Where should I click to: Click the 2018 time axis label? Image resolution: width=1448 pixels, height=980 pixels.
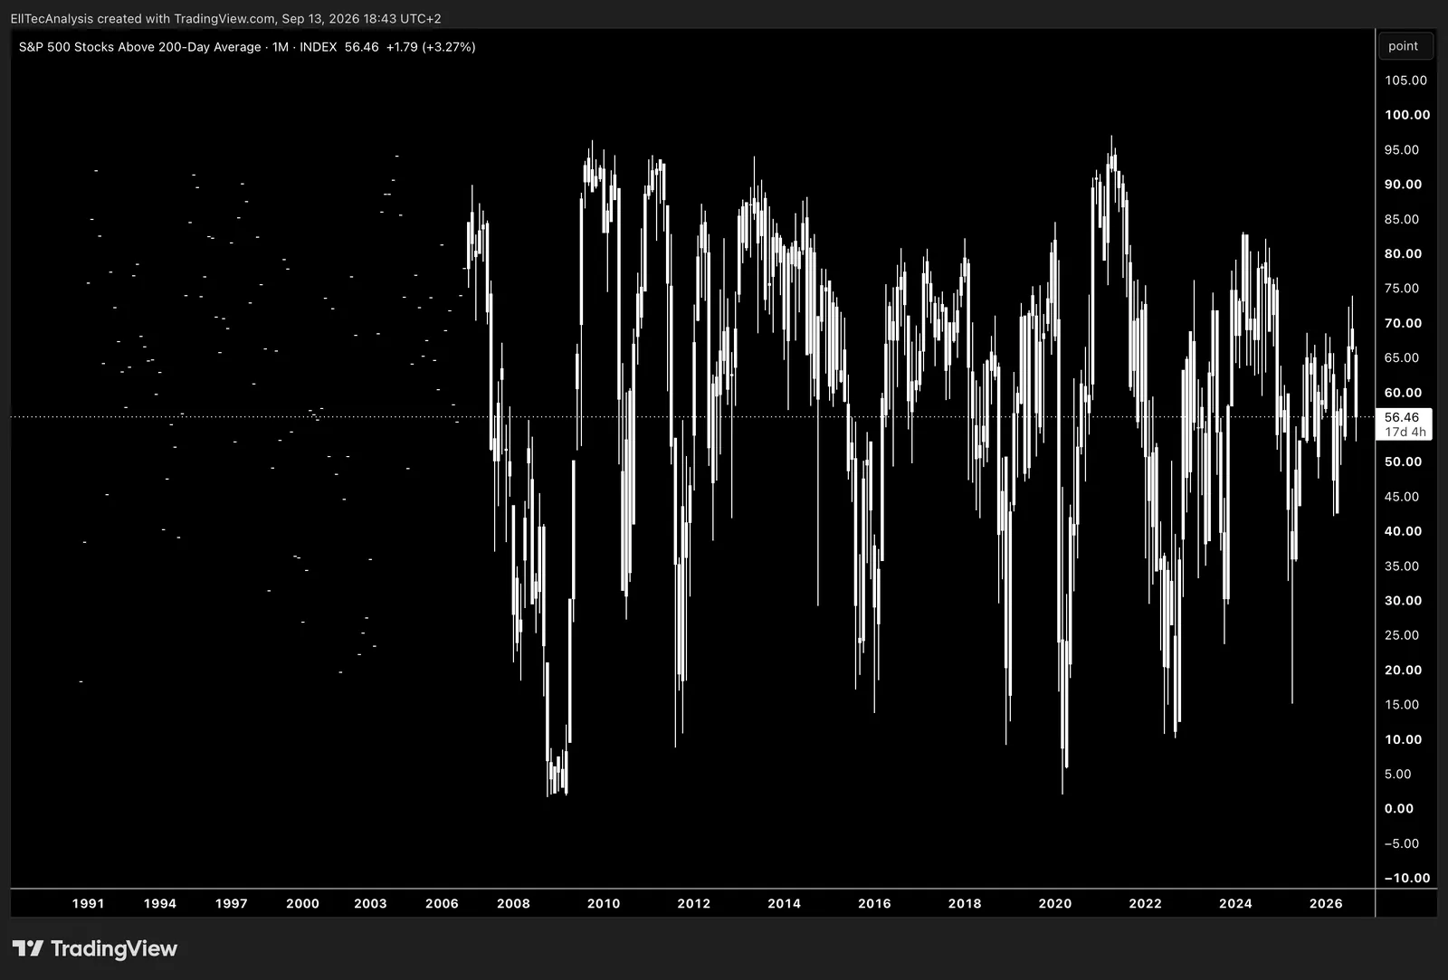click(x=965, y=903)
